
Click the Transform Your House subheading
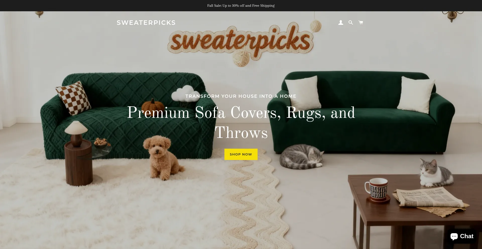(241, 96)
